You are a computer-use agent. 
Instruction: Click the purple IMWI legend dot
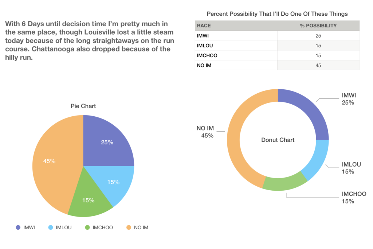[x=18, y=227]
